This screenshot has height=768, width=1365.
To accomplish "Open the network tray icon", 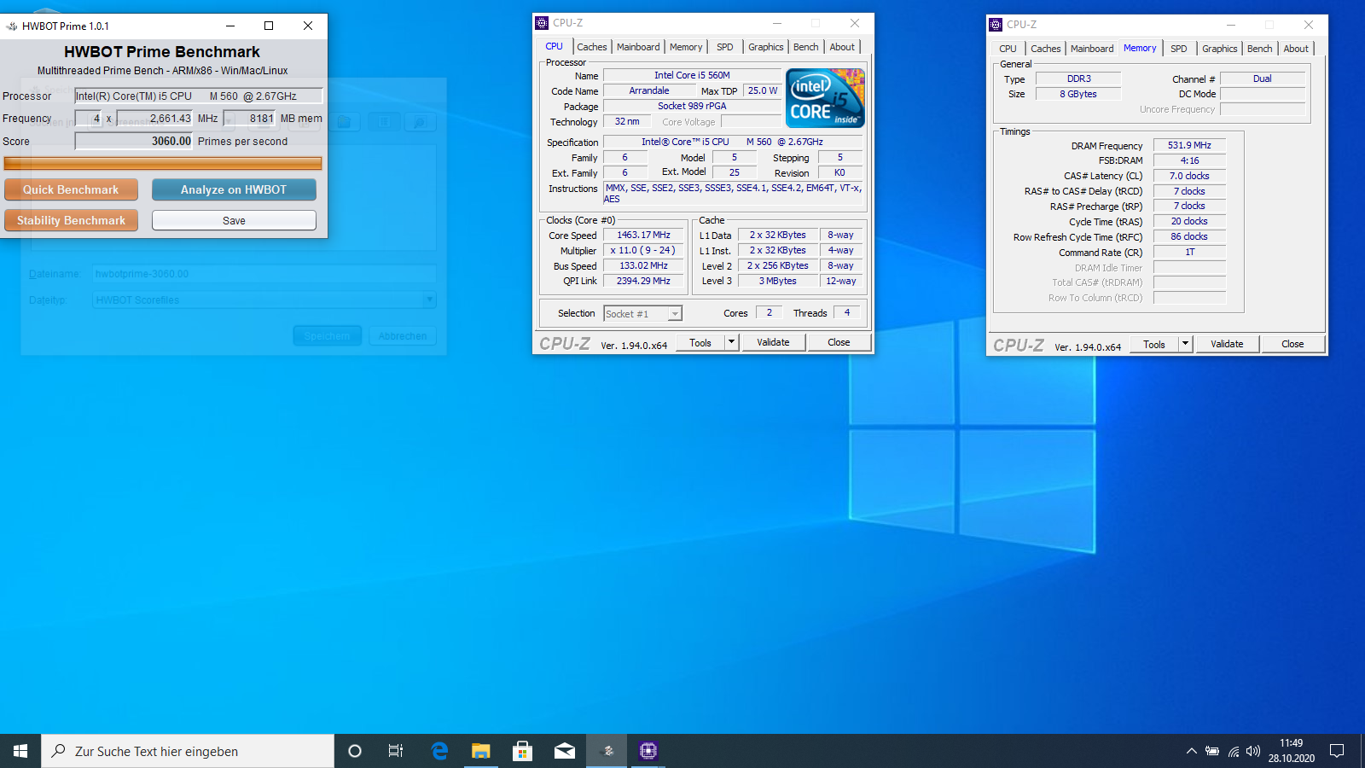I will (1234, 751).
